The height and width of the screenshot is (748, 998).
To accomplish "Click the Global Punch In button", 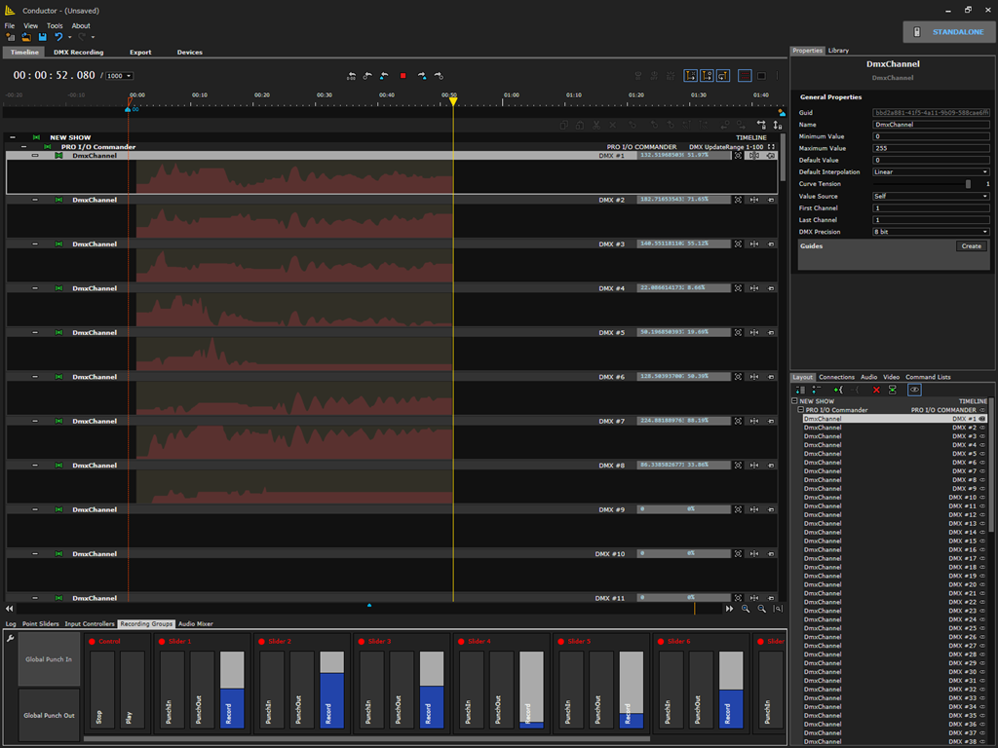I will (x=49, y=659).
